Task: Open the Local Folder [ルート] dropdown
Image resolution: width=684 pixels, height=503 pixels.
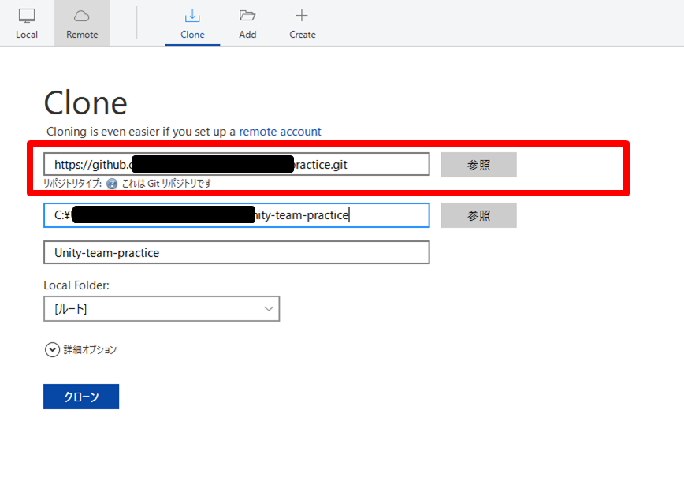Action: (x=162, y=309)
